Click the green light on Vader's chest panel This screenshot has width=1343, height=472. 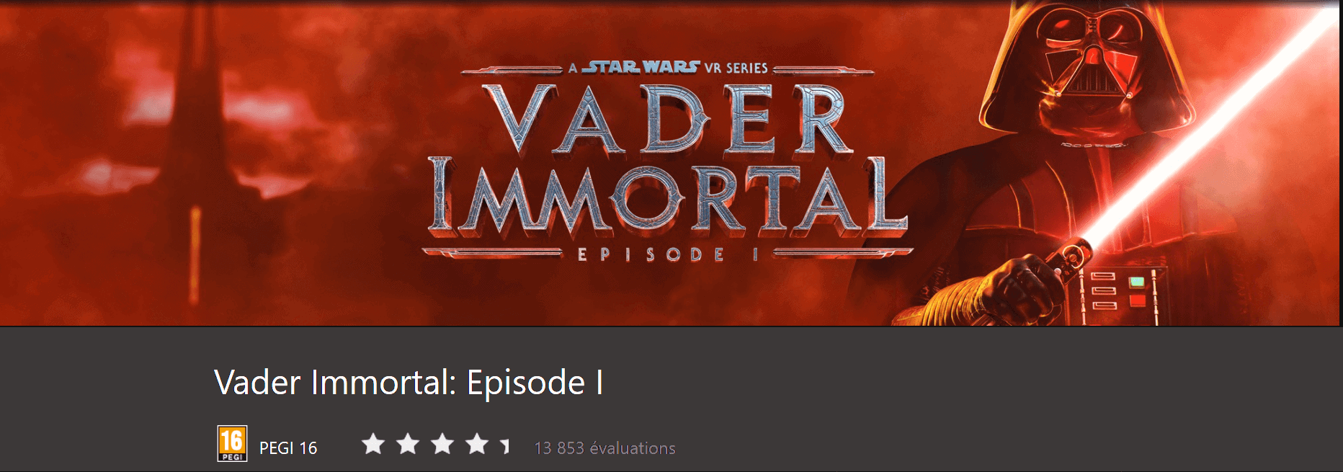pyautogui.click(x=1137, y=281)
